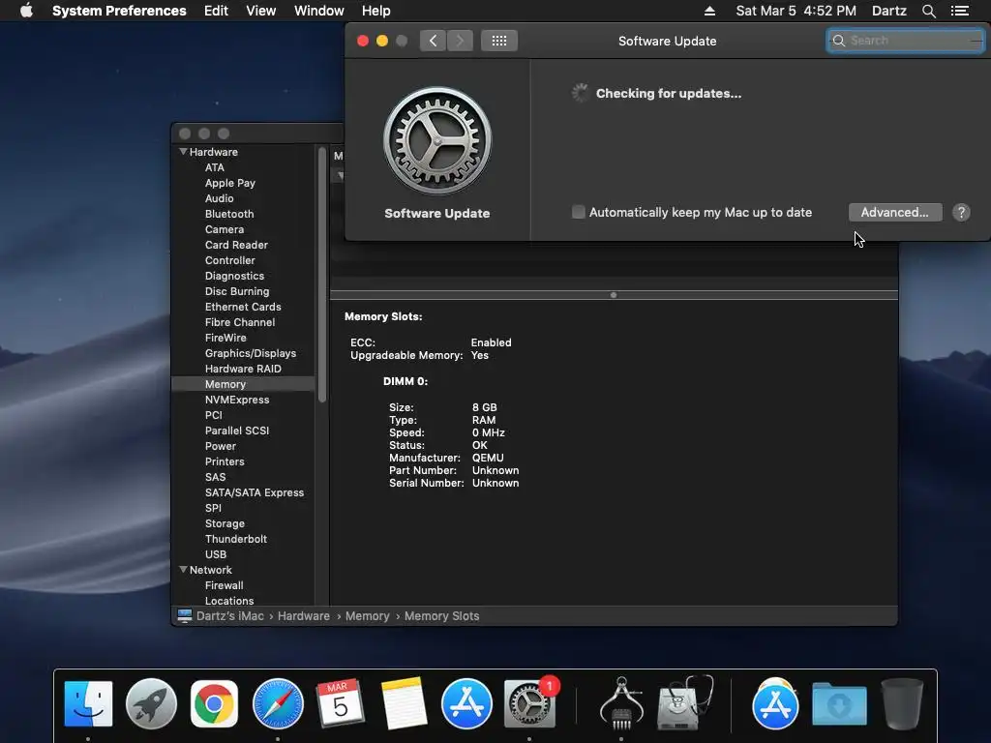The image size is (991, 743).
Task: Click Dartz's iMac computer icon in path bar
Action: [x=185, y=615]
